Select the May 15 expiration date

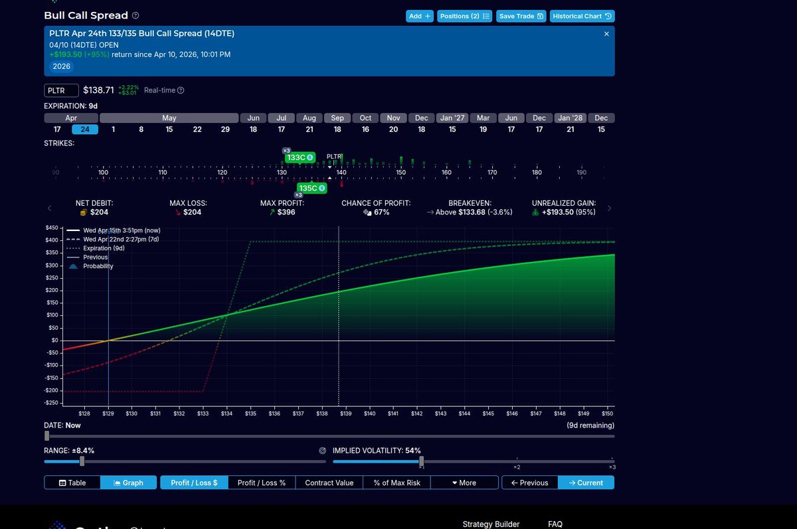(x=169, y=129)
